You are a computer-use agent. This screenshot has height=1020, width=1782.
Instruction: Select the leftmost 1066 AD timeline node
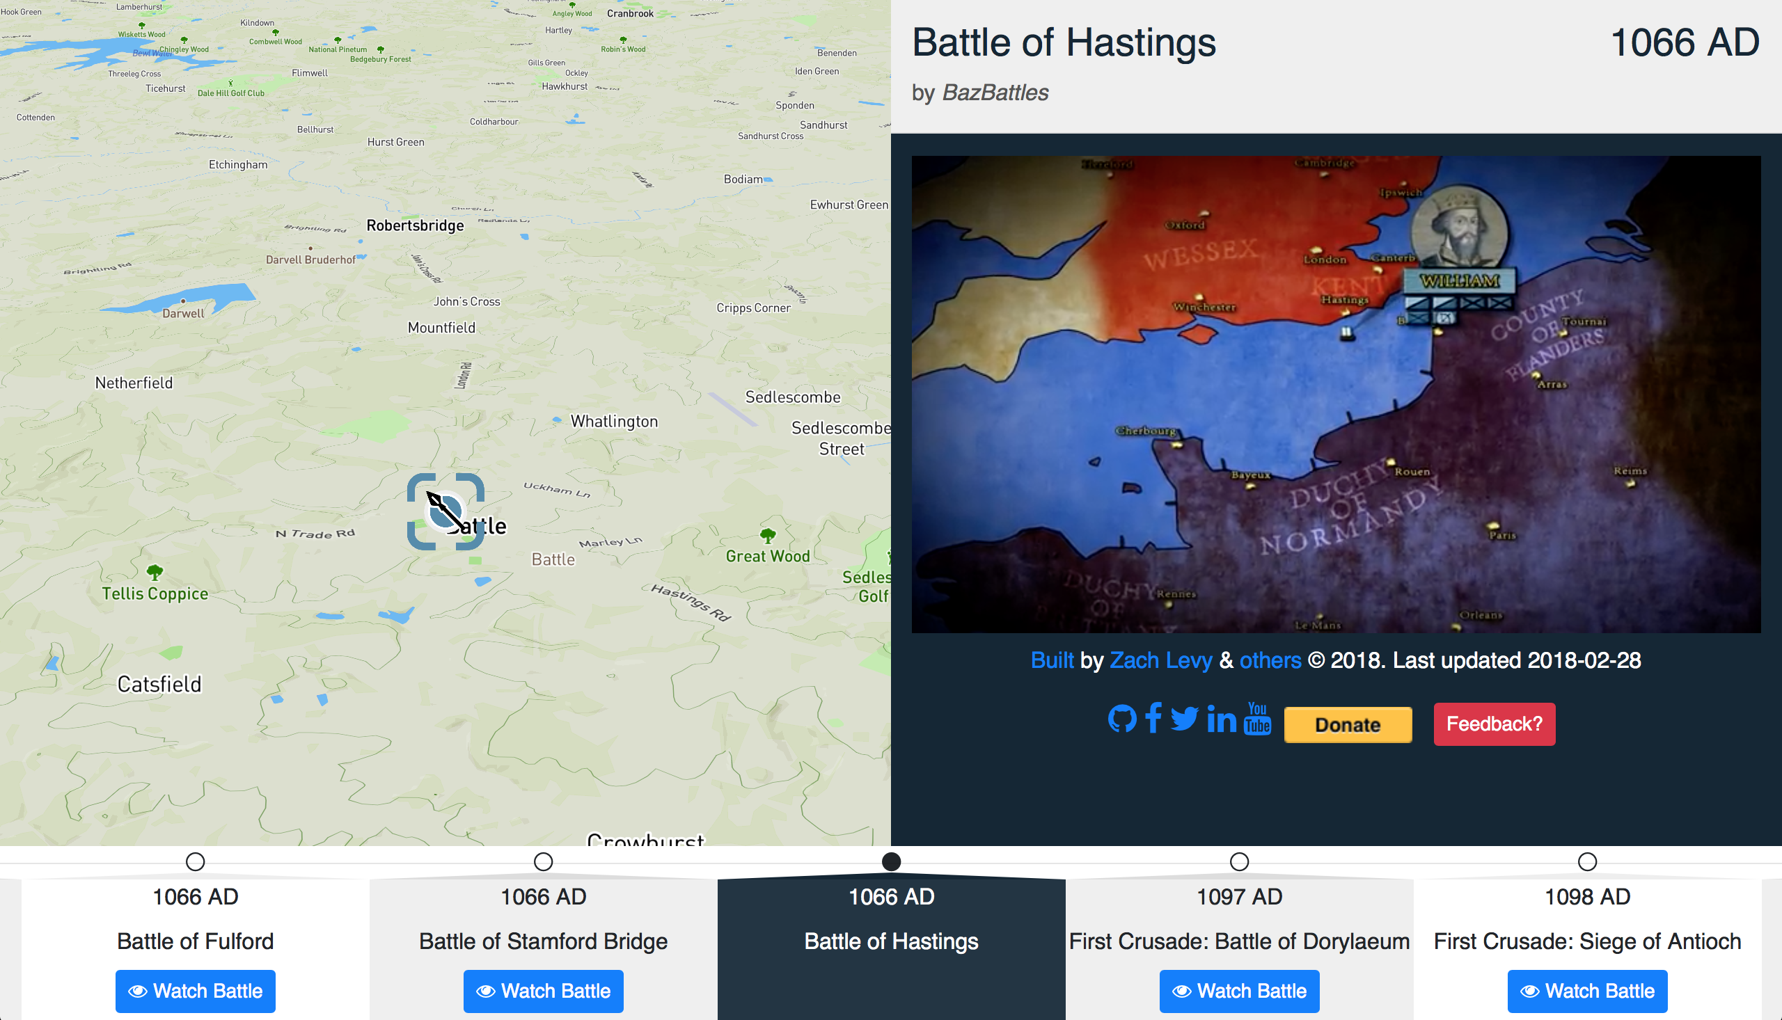point(195,862)
